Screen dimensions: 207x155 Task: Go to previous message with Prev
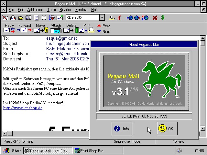(x=103, y=26)
